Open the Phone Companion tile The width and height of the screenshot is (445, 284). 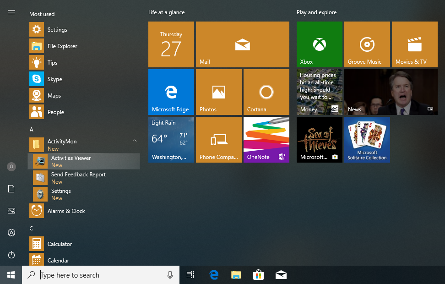coord(219,140)
